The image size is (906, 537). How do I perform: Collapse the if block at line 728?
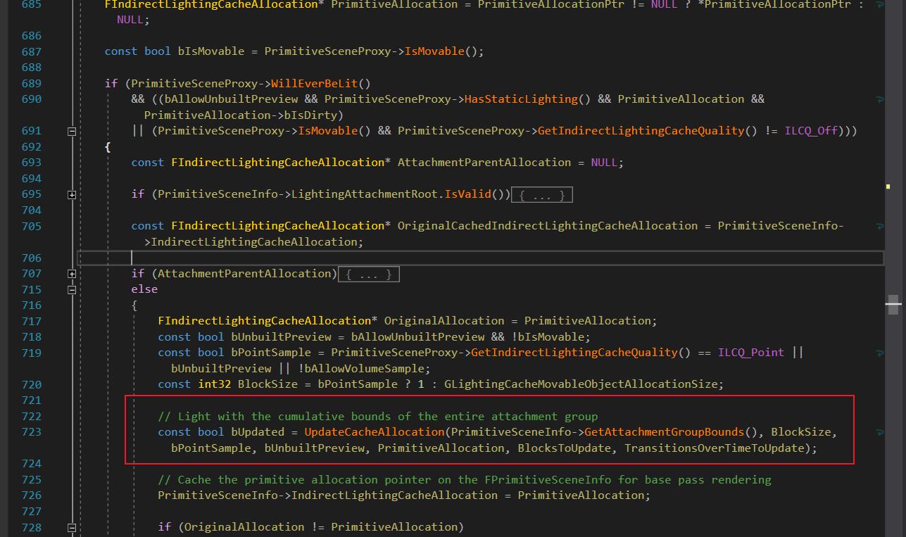point(72,527)
